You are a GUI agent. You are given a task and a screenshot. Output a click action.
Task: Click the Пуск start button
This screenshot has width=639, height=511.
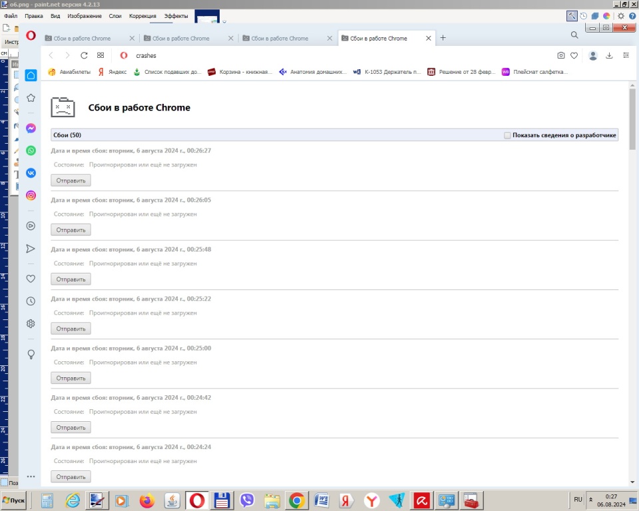(13, 500)
